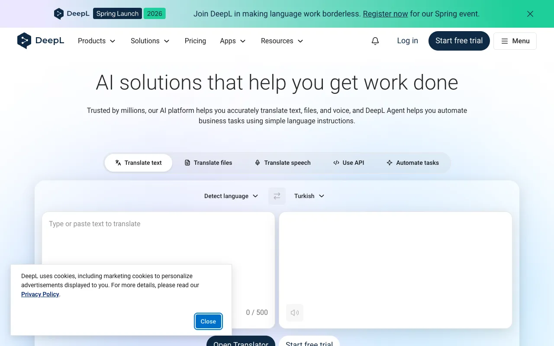This screenshot has height=346, width=554.
Task: Swap languages using the arrows icon
Action: coord(277,196)
